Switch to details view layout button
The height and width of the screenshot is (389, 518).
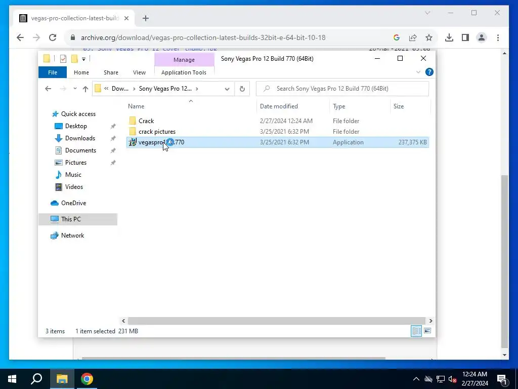(416, 331)
